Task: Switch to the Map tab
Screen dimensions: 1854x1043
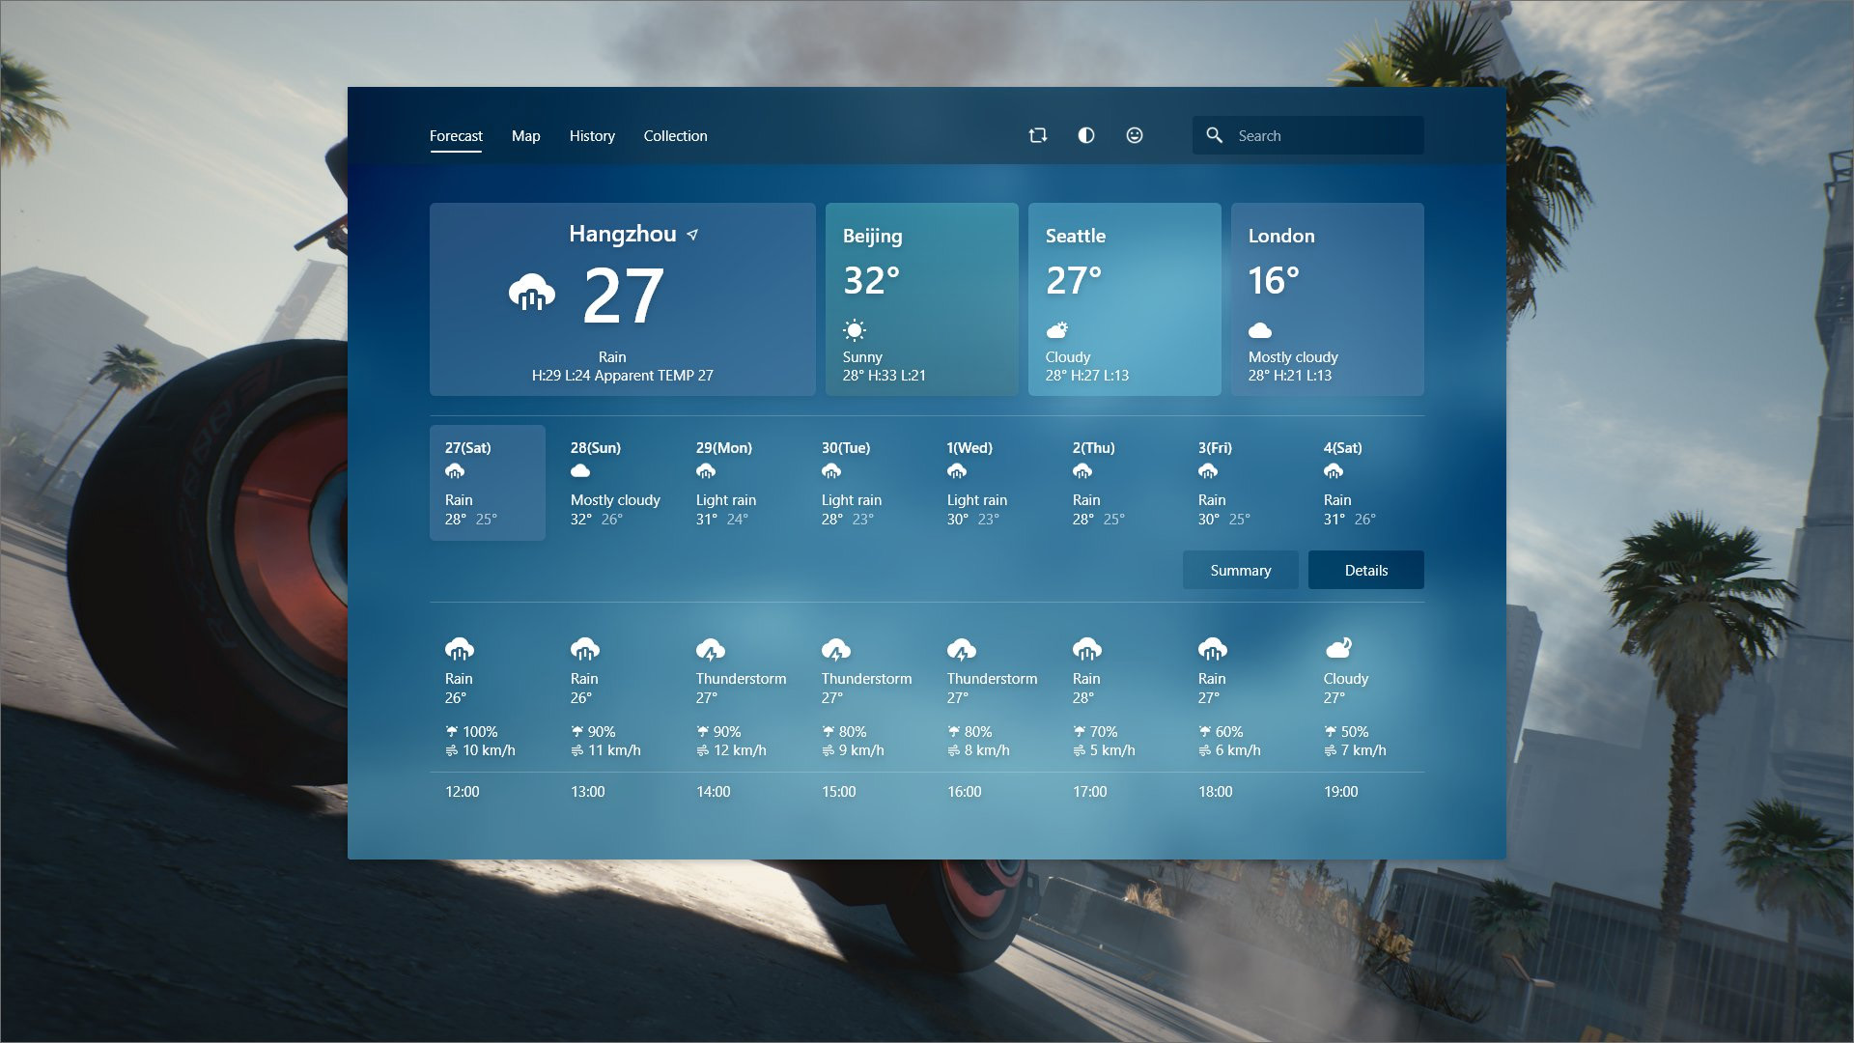Action: (x=525, y=136)
